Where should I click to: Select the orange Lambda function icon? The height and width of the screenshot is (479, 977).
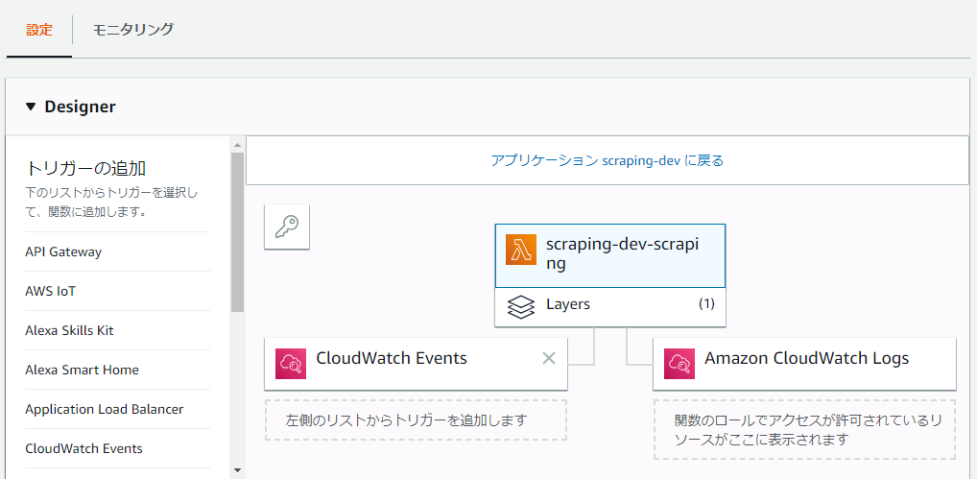[x=521, y=251]
